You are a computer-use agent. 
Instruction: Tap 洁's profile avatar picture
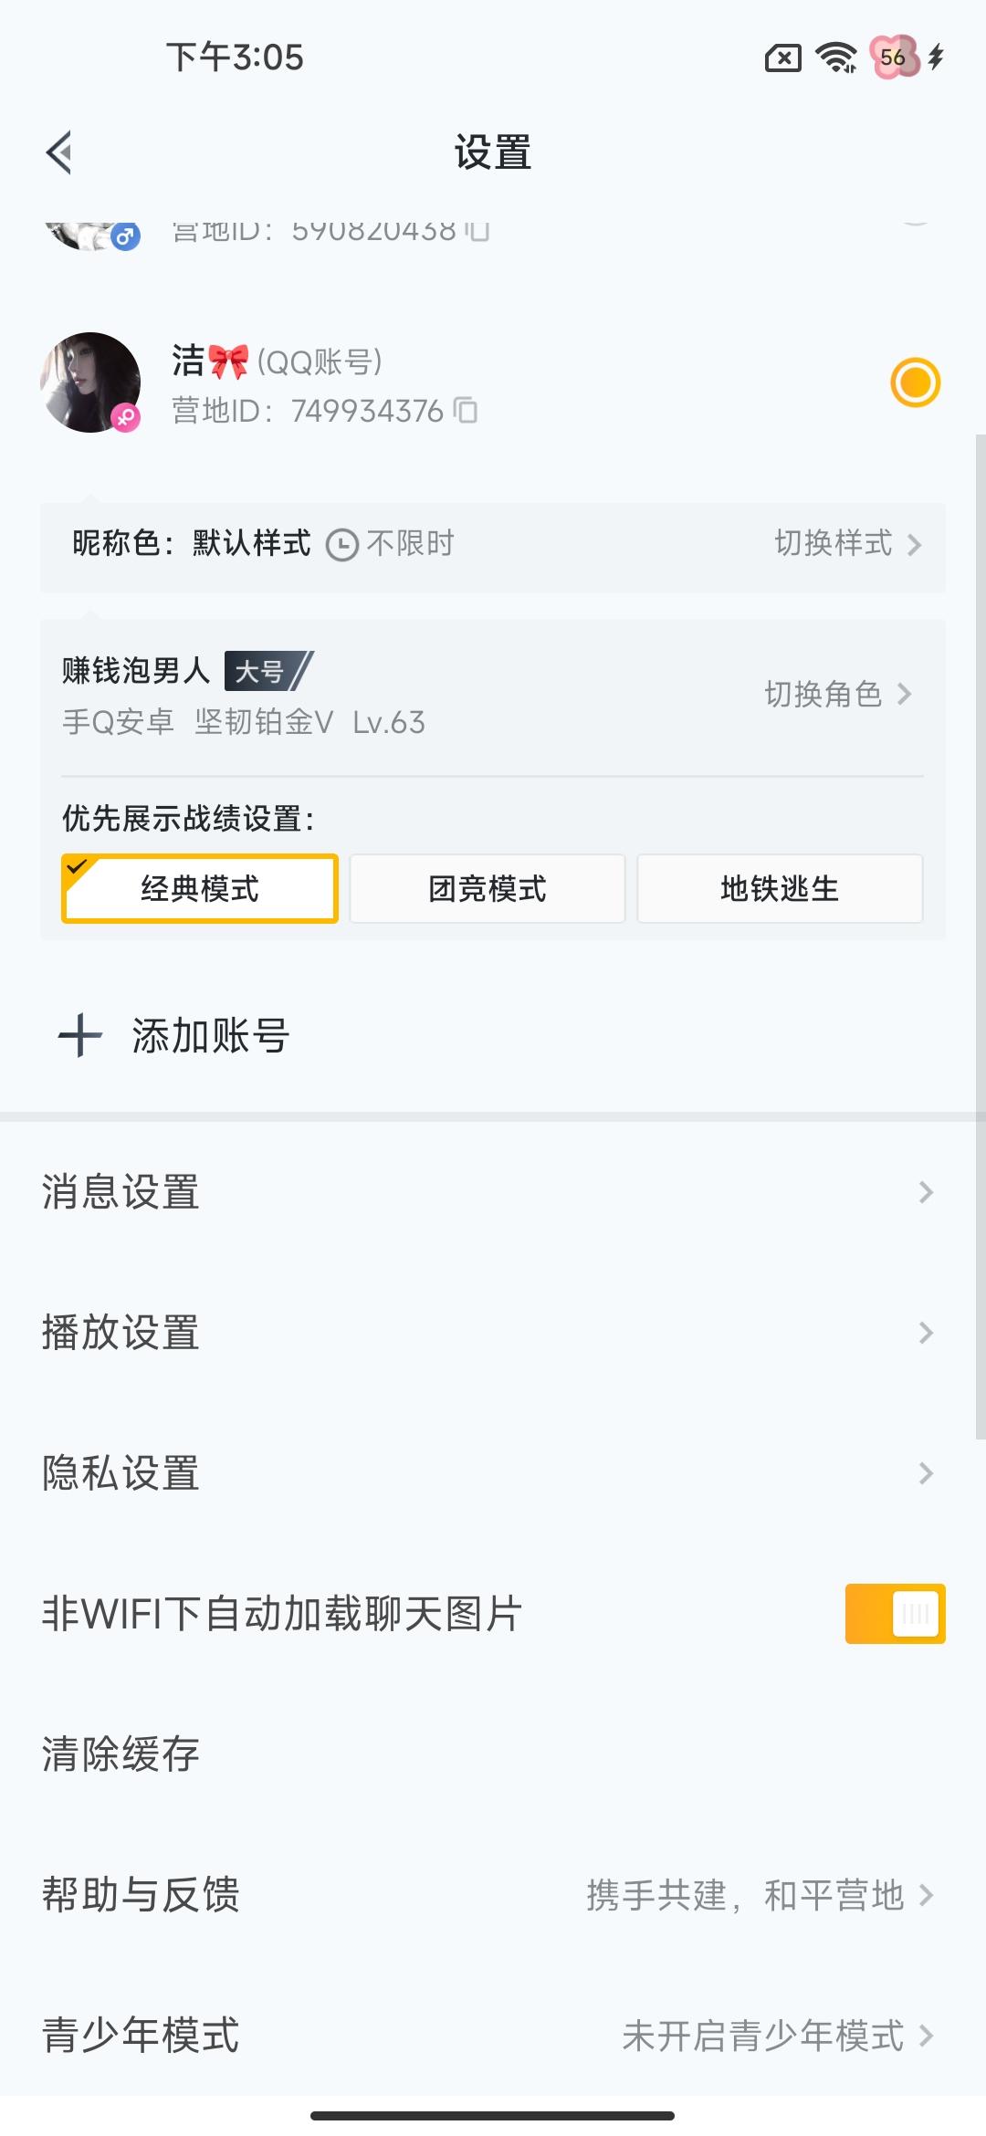(90, 382)
